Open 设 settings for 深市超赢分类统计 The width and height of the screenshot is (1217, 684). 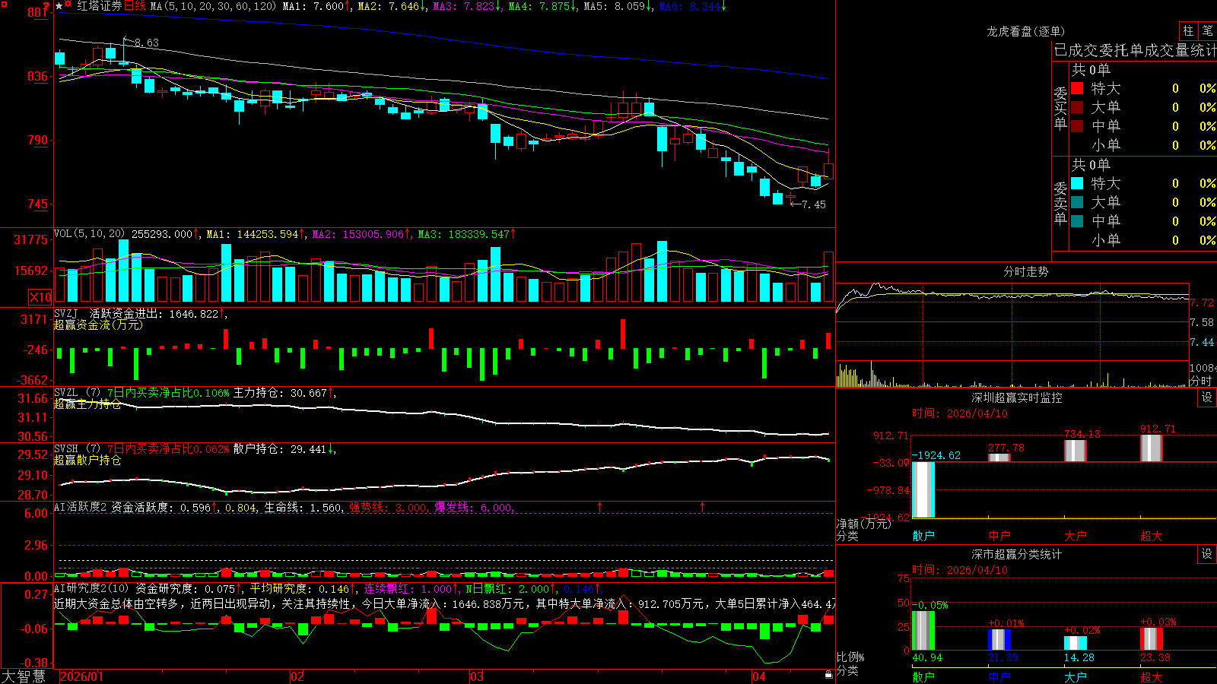[x=1207, y=554]
